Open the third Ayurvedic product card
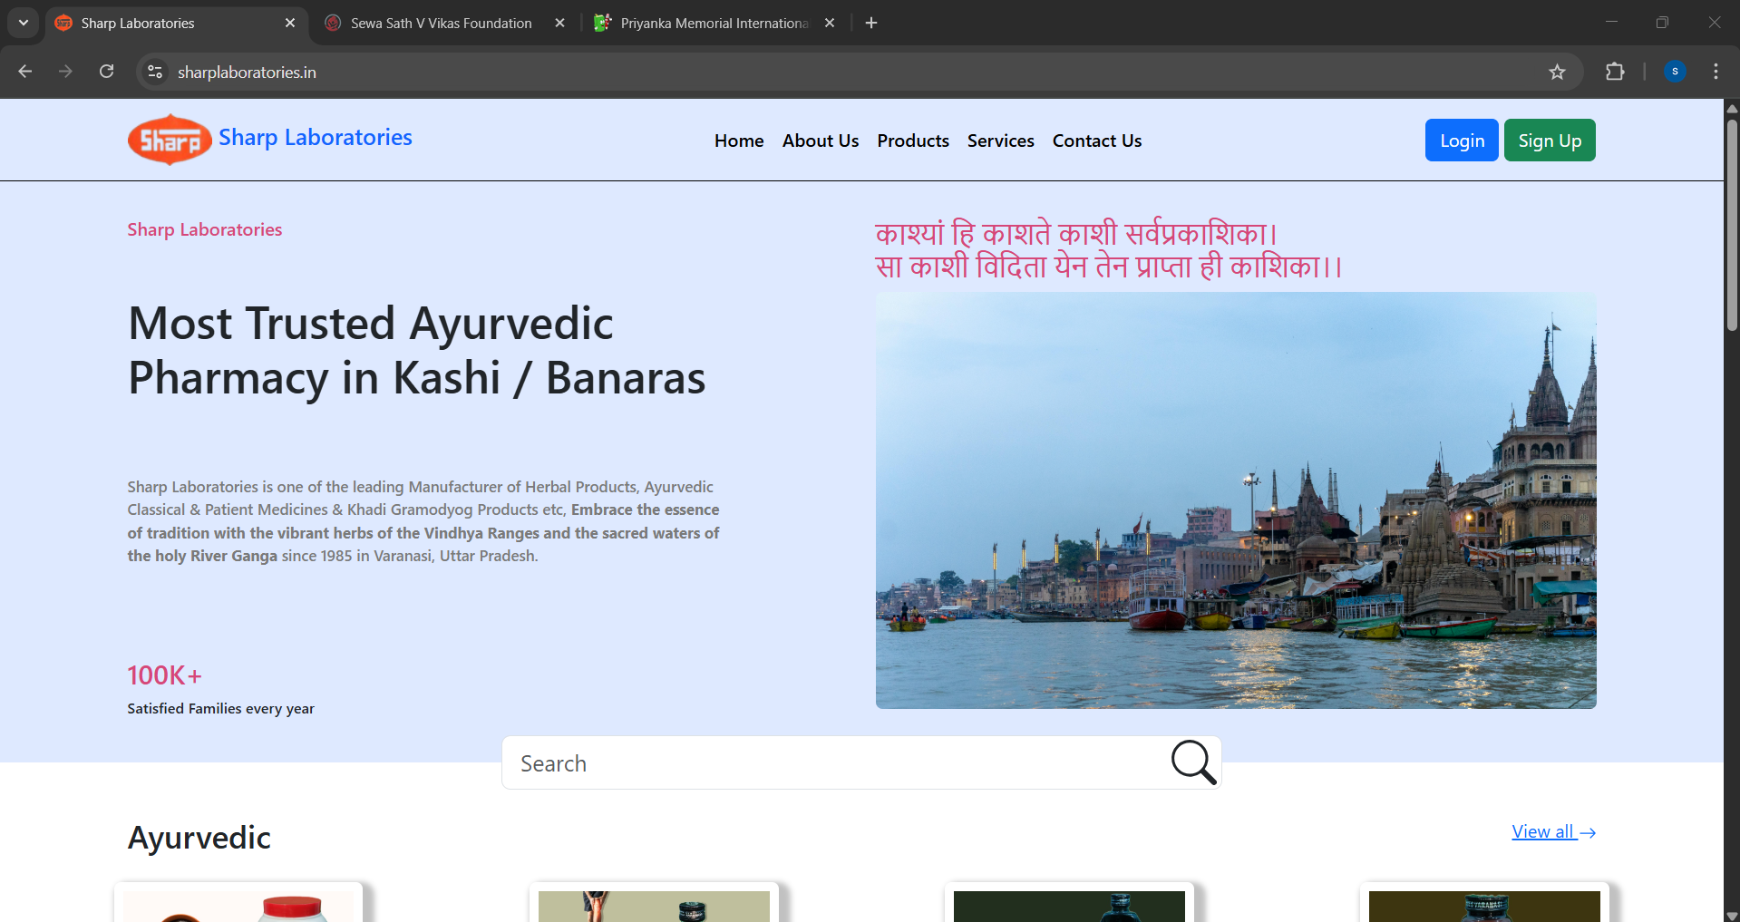This screenshot has height=922, width=1740. (1069, 903)
